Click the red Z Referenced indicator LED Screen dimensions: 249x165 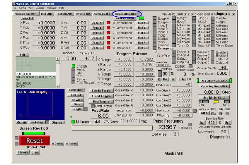[x=108, y=33]
